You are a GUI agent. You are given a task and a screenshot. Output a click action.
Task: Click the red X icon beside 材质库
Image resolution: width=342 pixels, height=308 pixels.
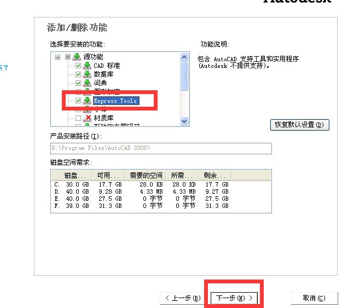pyautogui.click(x=86, y=118)
